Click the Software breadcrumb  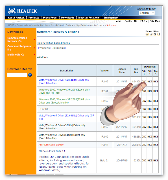click(x=111, y=25)
